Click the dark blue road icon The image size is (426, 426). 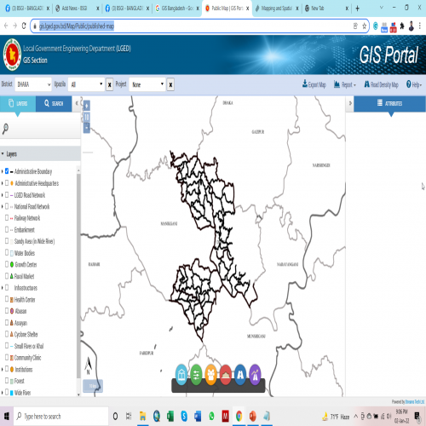click(x=240, y=375)
